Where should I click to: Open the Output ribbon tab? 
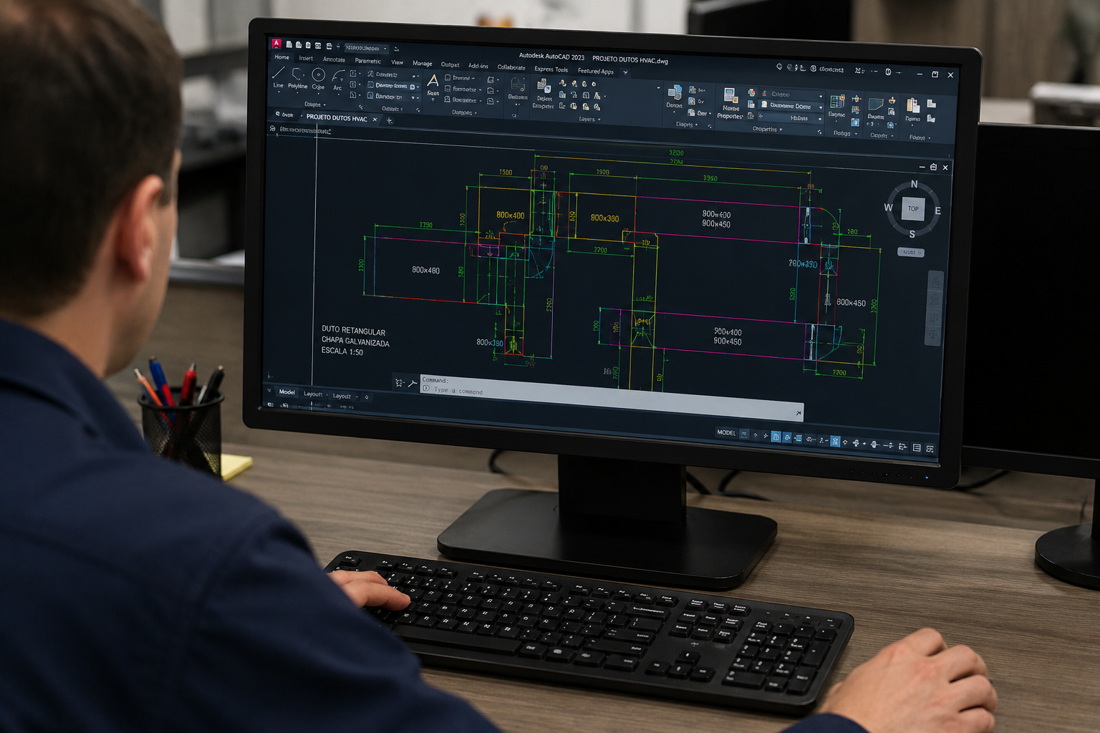click(450, 64)
